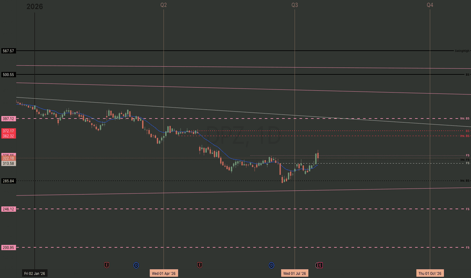Click the Wed 01 Apr '26 date label
The height and width of the screenshot is (278, 471).
[x=164, y=273]
